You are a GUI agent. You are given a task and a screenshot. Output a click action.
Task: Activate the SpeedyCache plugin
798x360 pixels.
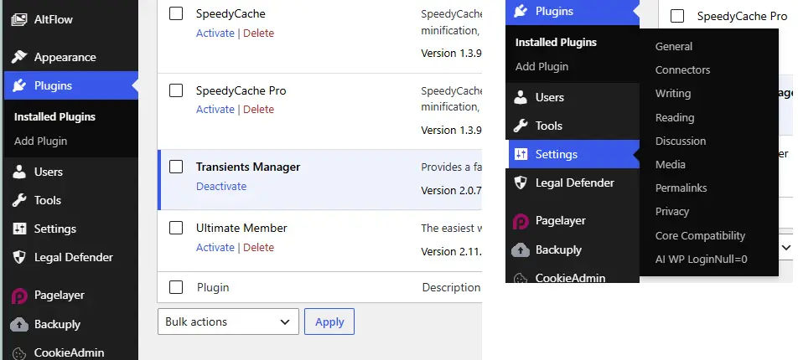(215, 33)
